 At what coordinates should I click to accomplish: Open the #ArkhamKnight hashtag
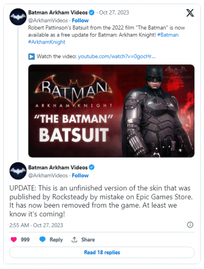(47, 42)
